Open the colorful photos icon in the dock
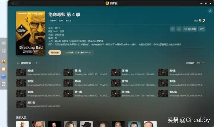 pyautogui.click(x=4, y=84)
